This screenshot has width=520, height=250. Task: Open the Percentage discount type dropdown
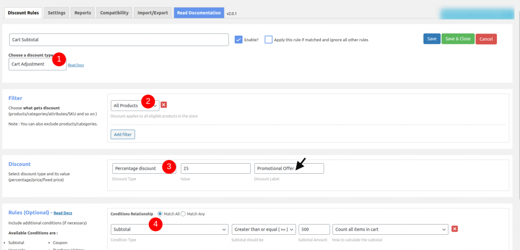pyautogui.click(x=144, y=168)
